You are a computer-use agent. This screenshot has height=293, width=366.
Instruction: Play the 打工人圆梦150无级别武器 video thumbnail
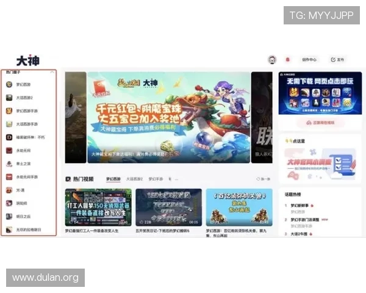[98, 208]
